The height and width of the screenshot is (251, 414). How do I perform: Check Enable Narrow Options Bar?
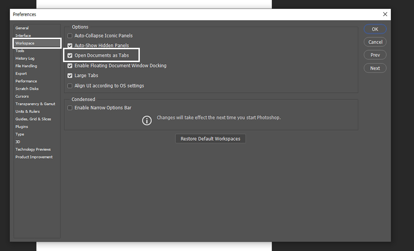70,108
